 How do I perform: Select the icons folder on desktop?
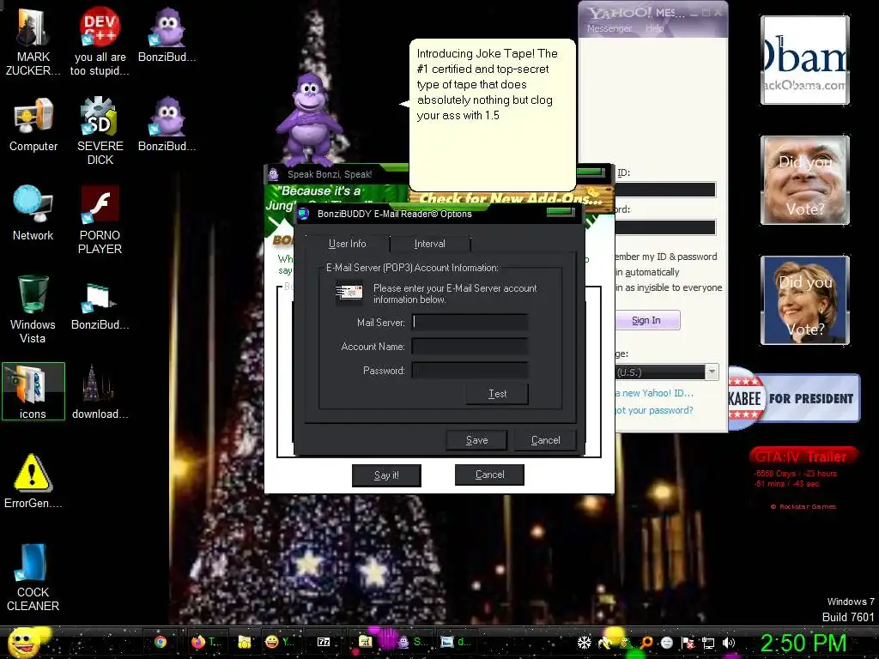[x=33, y=391]
